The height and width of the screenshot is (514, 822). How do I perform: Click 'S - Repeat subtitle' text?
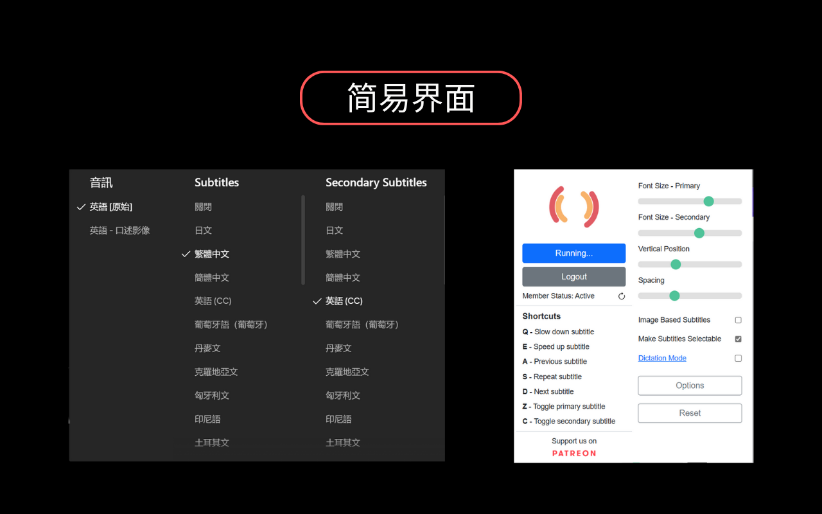[x=552, y=377]
